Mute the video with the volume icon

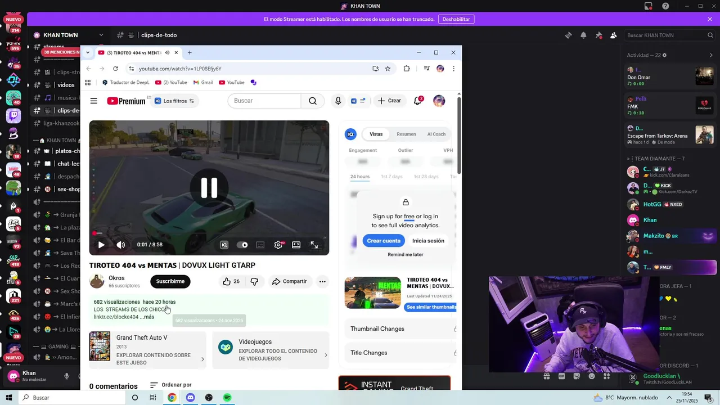120,245
